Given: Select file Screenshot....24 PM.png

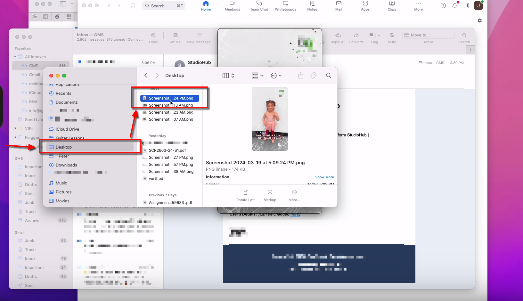Looking at the screenshot, I should click(x=170, y=98).
